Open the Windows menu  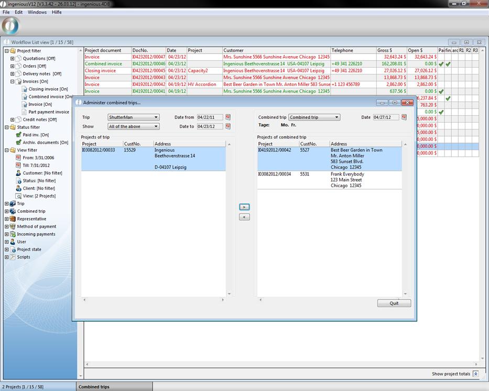(37, 12)
